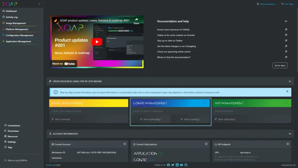The height and width of the screenshot is (168, 298).
Task: Click the info icon in the banner
Action: pos(56,92)
